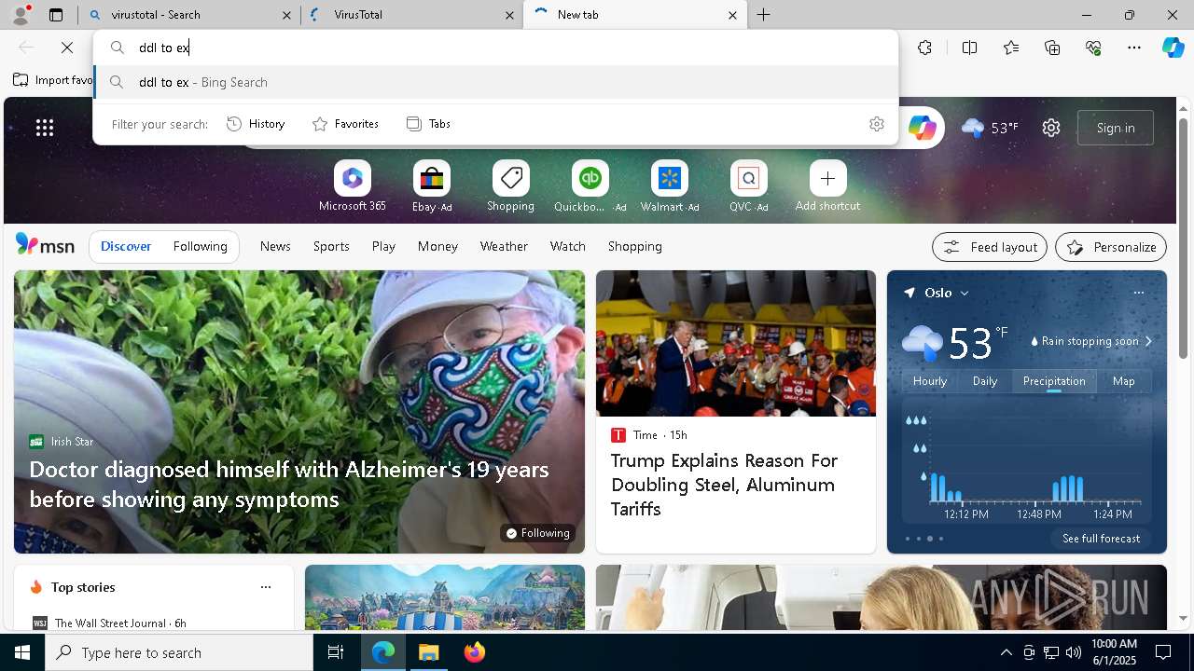Screen dimensions: 1194x671
Task: Click the taskbar search box
Action: (179, 652)
